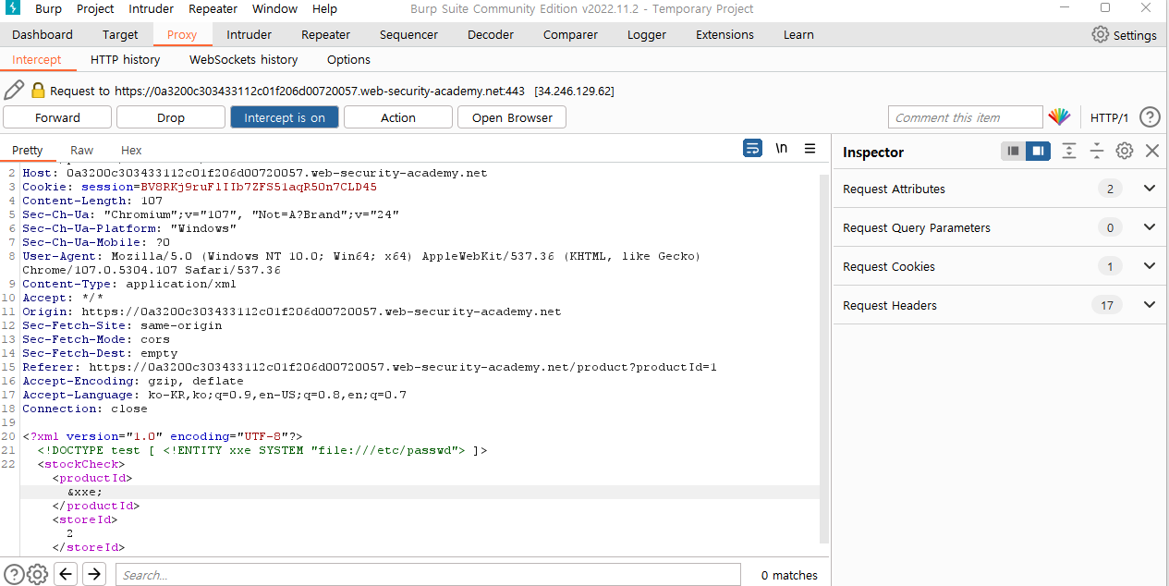Open the Repeater menu in the menu bar
This screenshot has width=1169, height=586.
coord(213,8)
